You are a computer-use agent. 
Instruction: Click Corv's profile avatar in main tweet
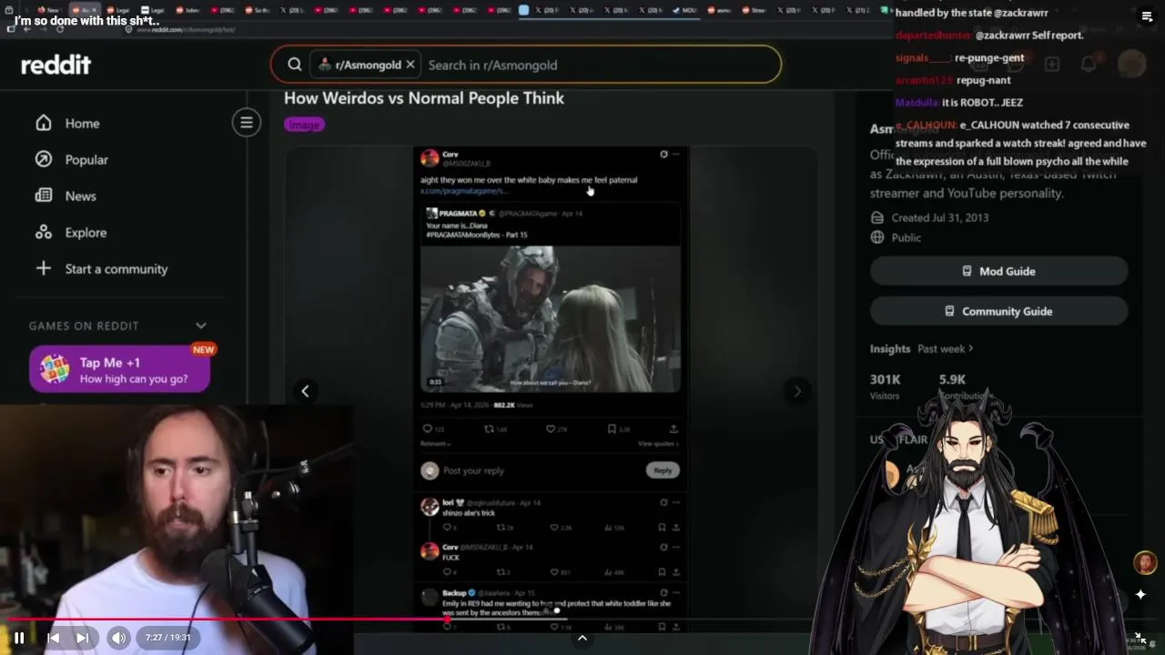430,158
